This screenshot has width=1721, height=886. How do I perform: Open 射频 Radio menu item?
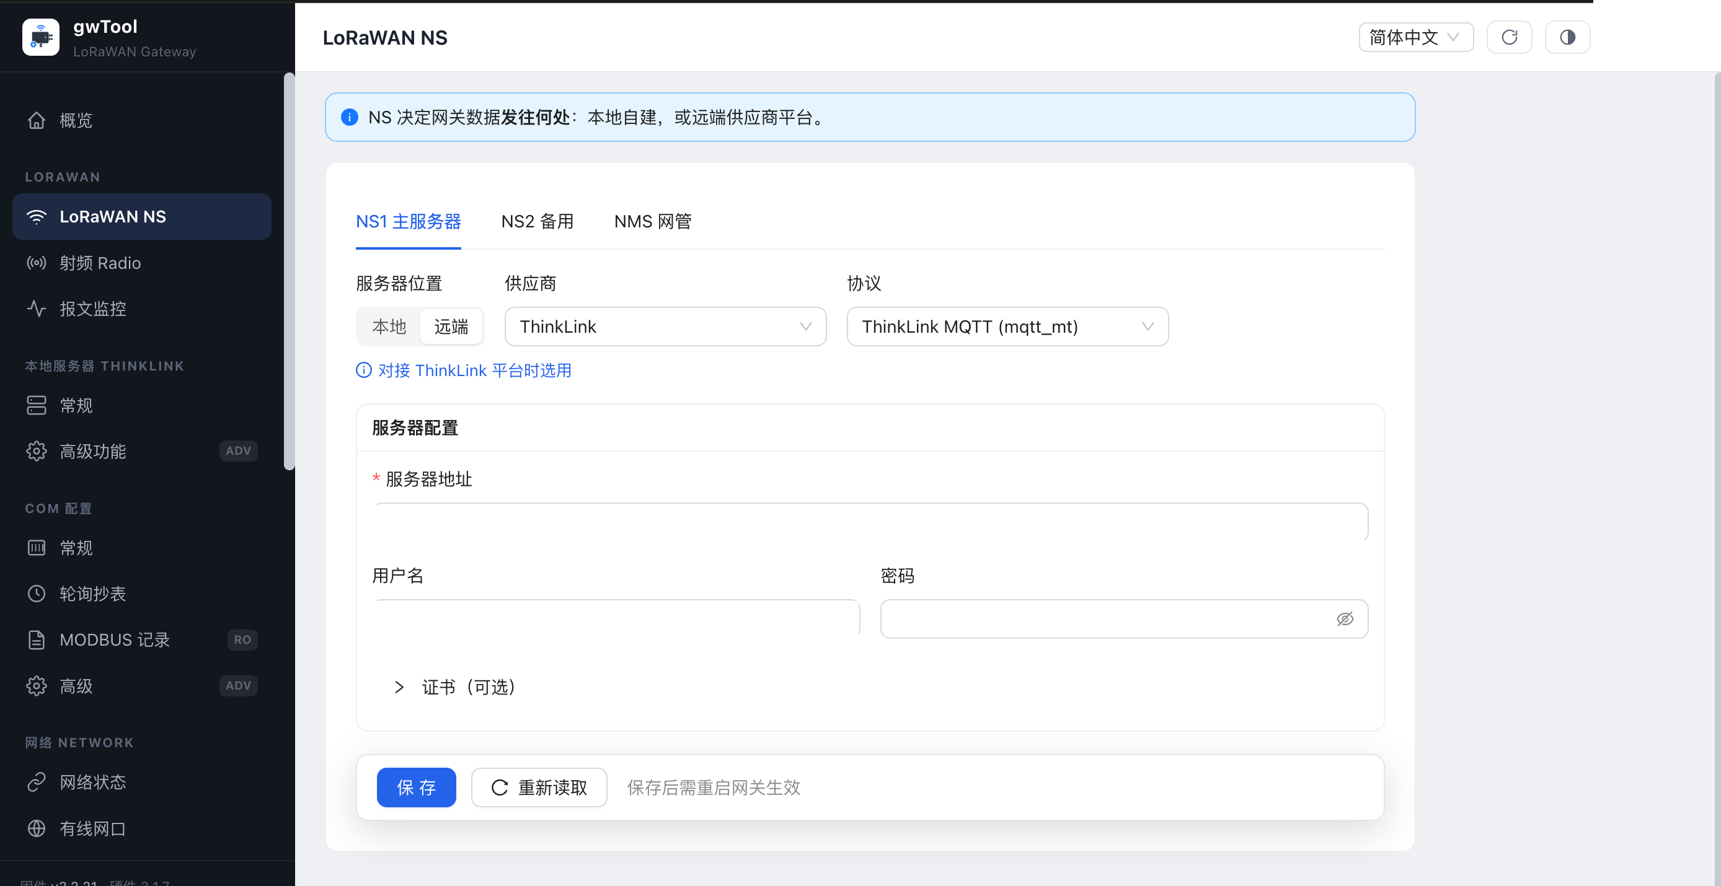(x=141, y=263)
